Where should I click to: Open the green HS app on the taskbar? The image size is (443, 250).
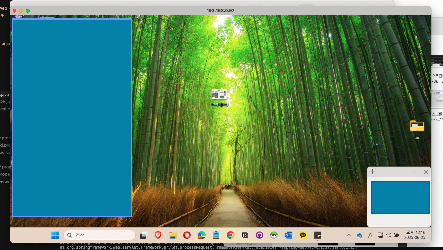(x=274, y=235)
